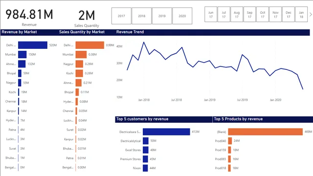Image resolution: width=313 pixels, height=176 pixels.
Task: Click the Ahmedabad 0.21M sales quantity bar
Action: [79, 83]
